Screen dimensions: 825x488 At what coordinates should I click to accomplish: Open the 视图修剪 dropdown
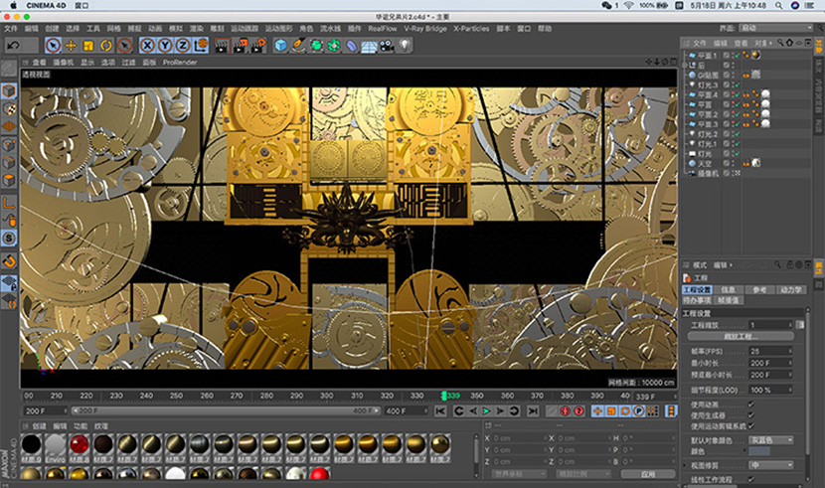point(770,465)
